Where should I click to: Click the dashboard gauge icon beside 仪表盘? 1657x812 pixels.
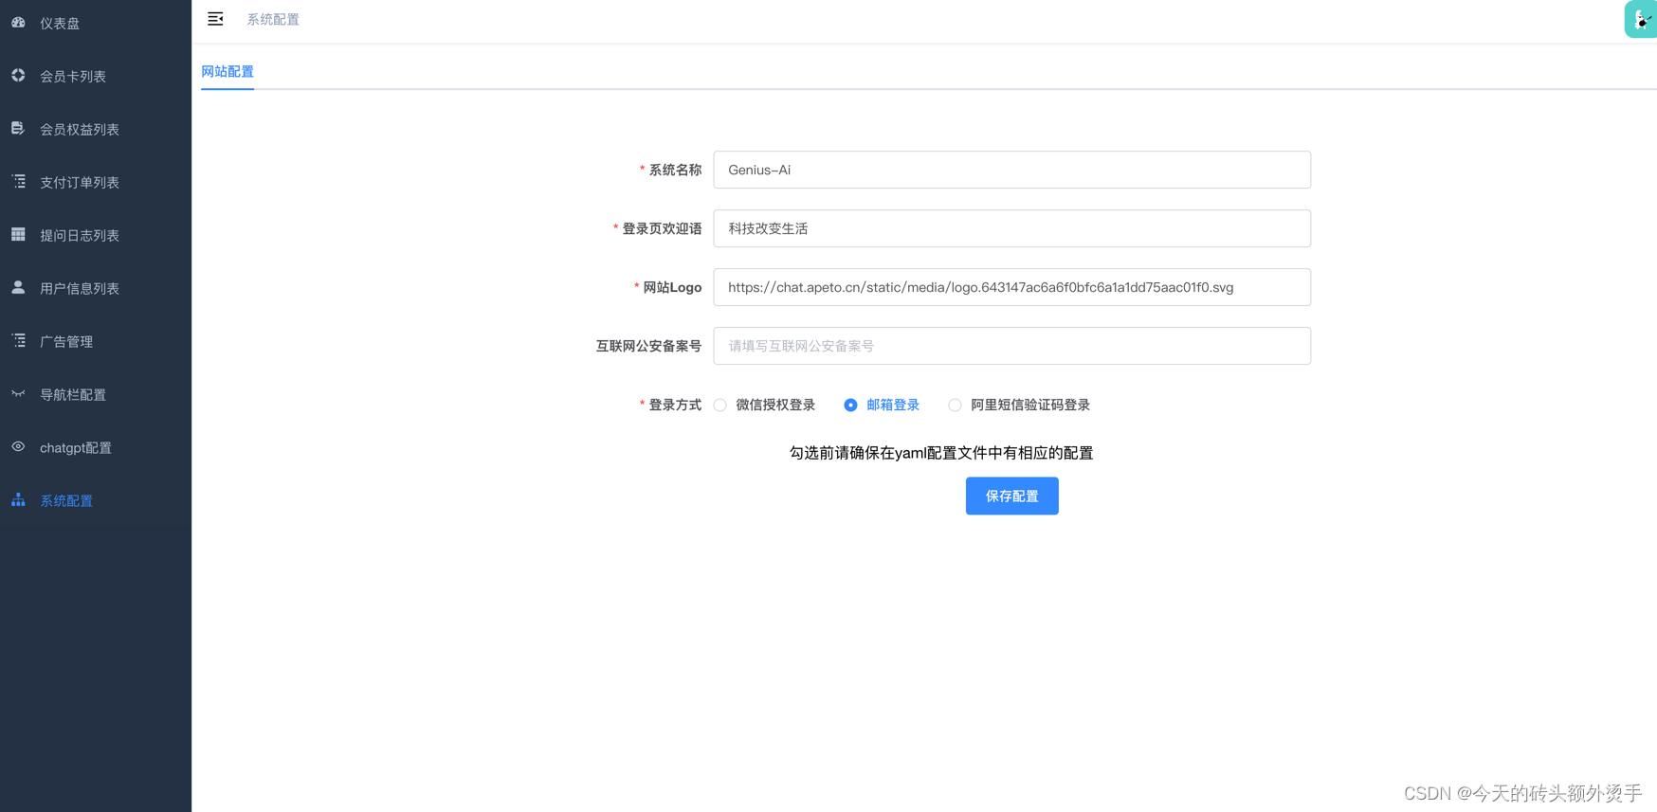tap(18, 22)
